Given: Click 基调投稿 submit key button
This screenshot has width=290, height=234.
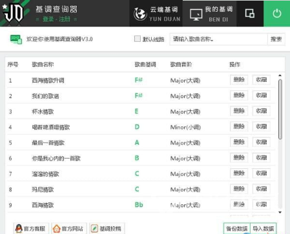Looking at the screenshot, I should pos(107,229).
